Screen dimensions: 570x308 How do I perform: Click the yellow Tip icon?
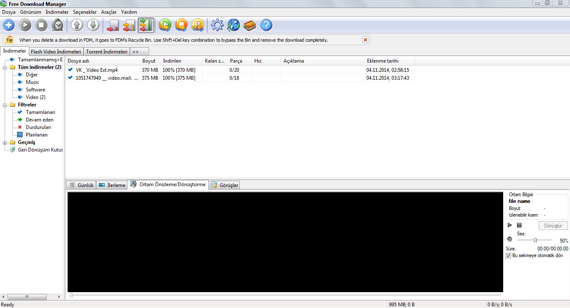click(9, 40)
